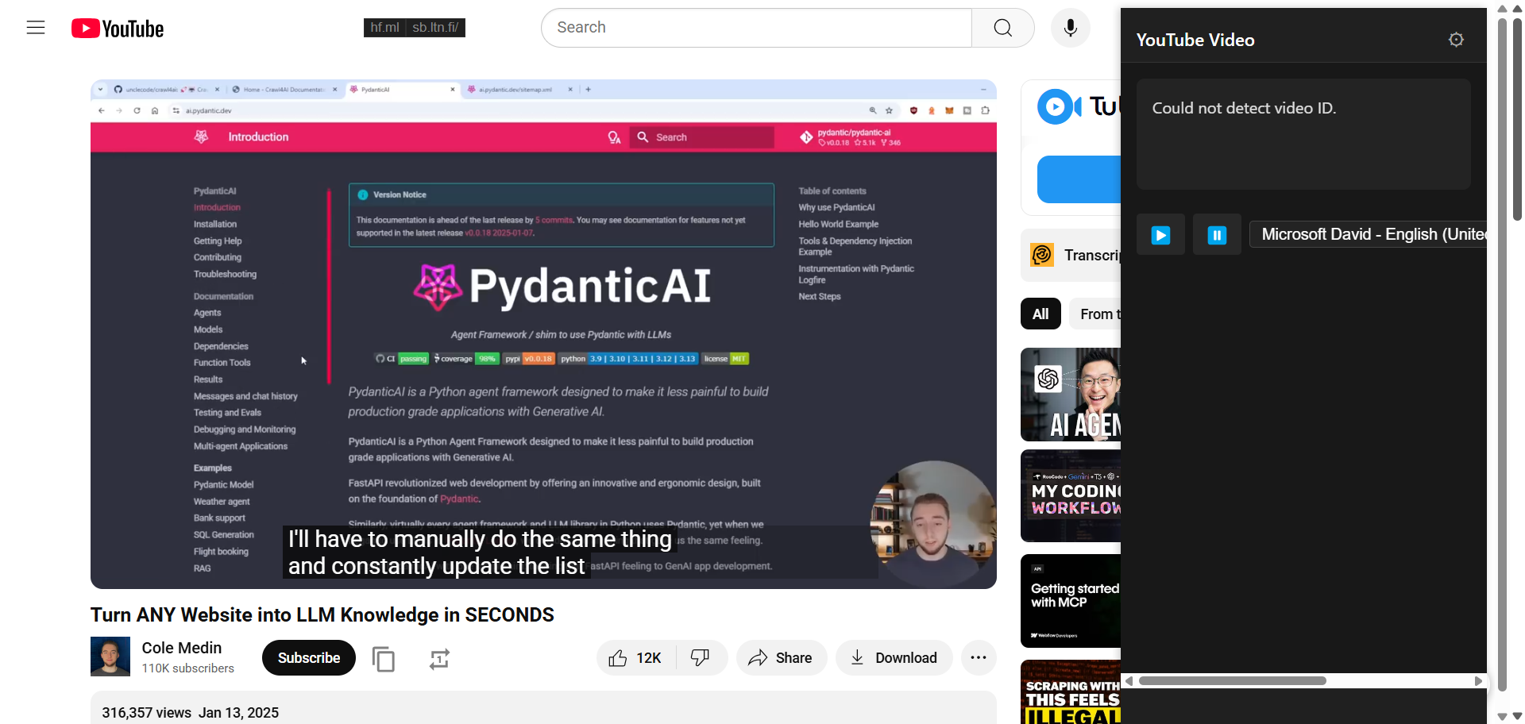1525x724 pixels.
Task: Click the video player to pause
Action: (x=543, y=334)
